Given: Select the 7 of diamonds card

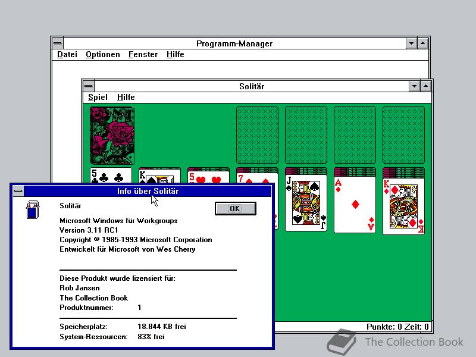Looking at the screenshot, I should click(257, 178).
